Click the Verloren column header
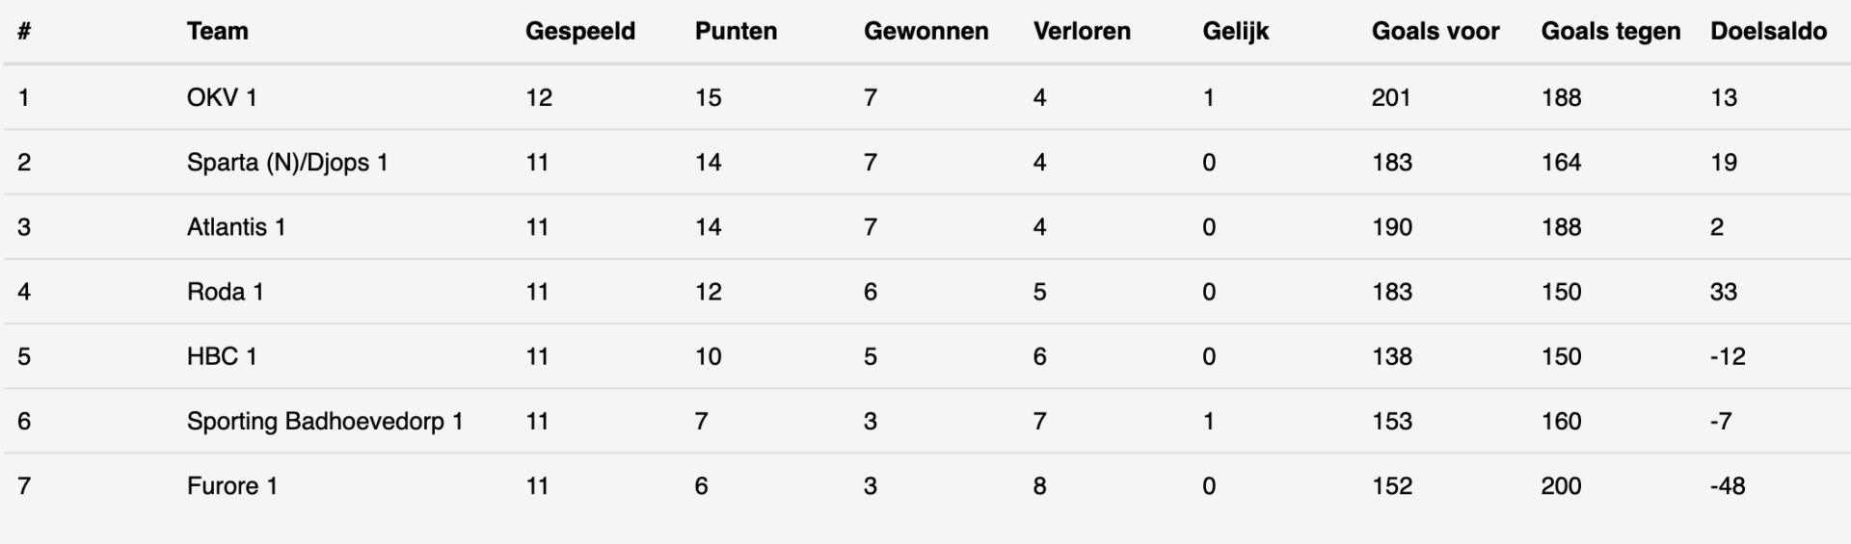The width and height of the screenshot is (1851, 544). point(1082,31)
